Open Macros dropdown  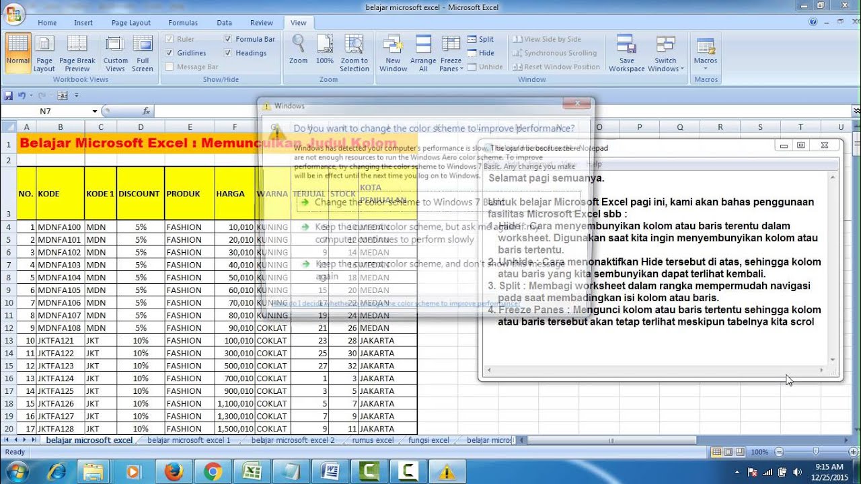pyautogui.click(x=706, y=52)
